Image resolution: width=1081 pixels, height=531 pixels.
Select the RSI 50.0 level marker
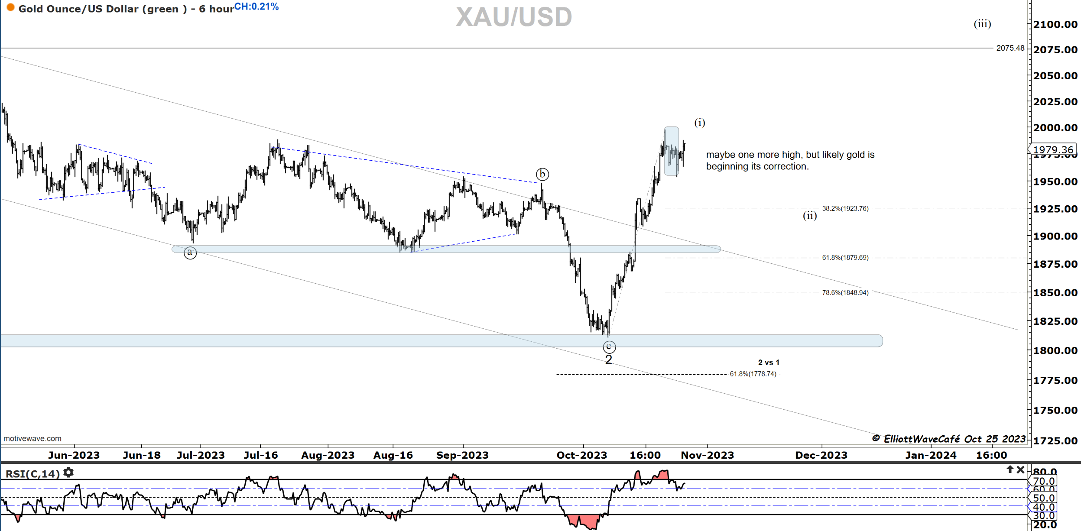click(x=1043, y=498)
